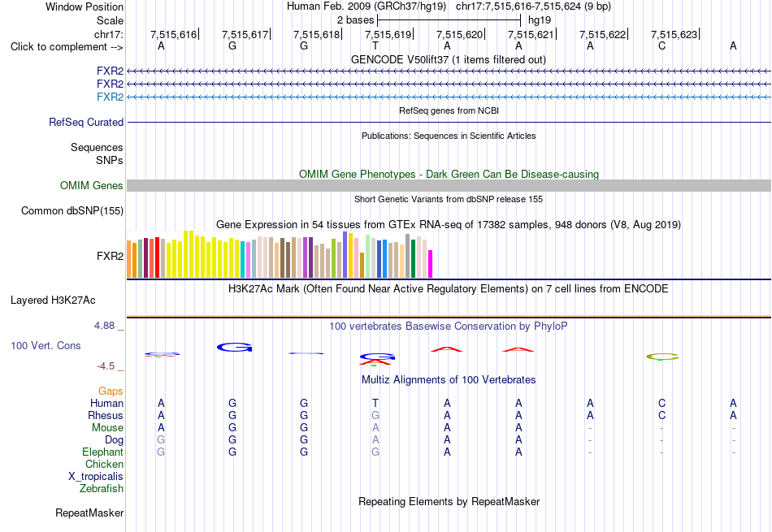This screenshot has width=772, height=532.
Task: Click the T in the Human alignment row
Action: click(x=375, y=403)
